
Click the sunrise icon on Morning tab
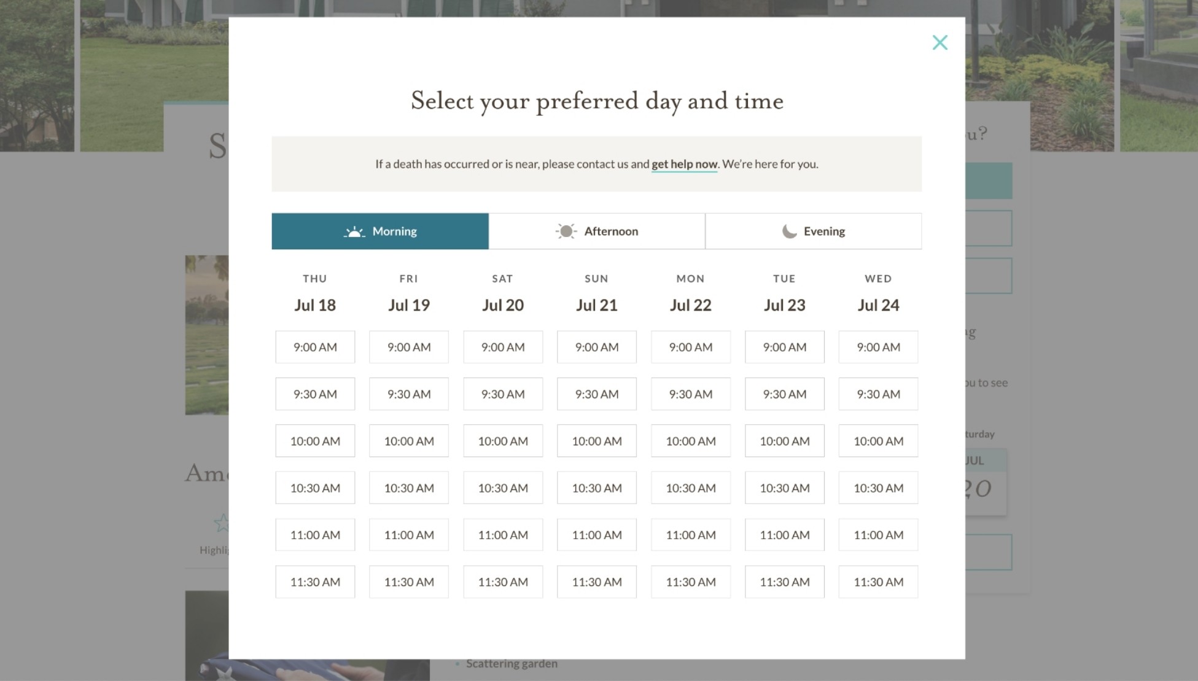coord(354,232)
